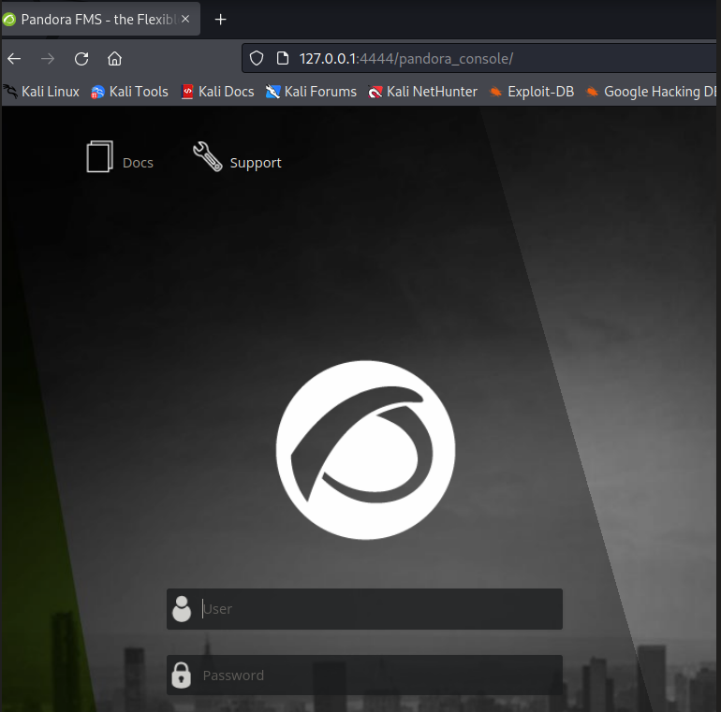
Task: Open the Kali NetHunter bookmark
Action: pos(422,92)
